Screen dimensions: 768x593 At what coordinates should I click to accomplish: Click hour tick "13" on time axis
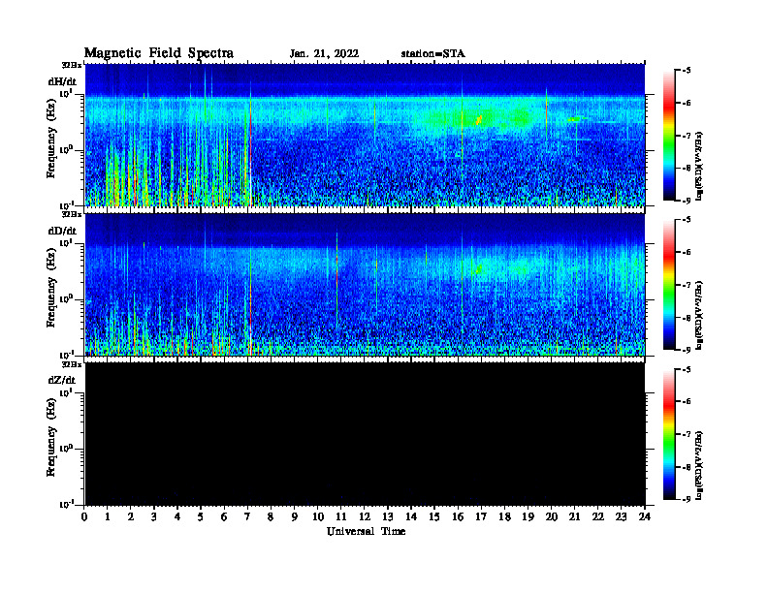pos(388,517)
